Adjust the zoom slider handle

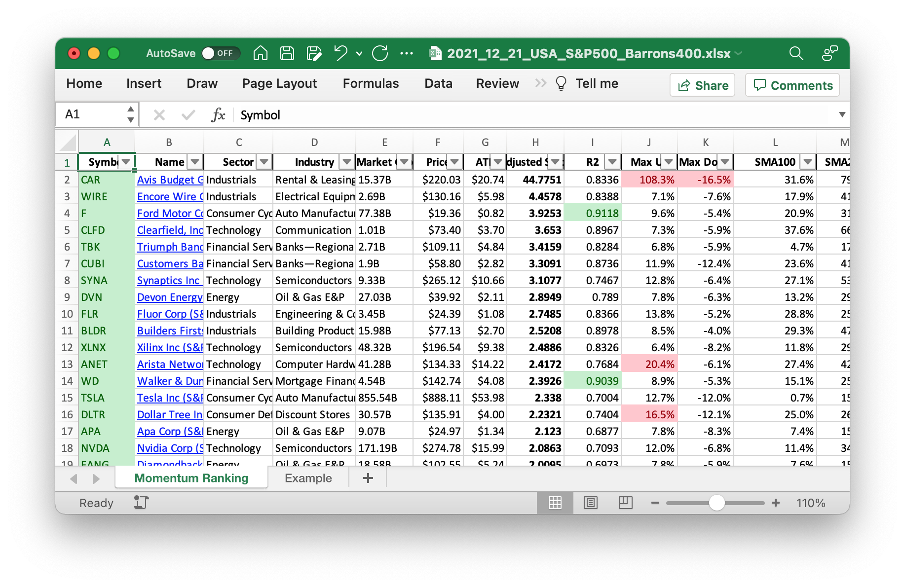716,503
